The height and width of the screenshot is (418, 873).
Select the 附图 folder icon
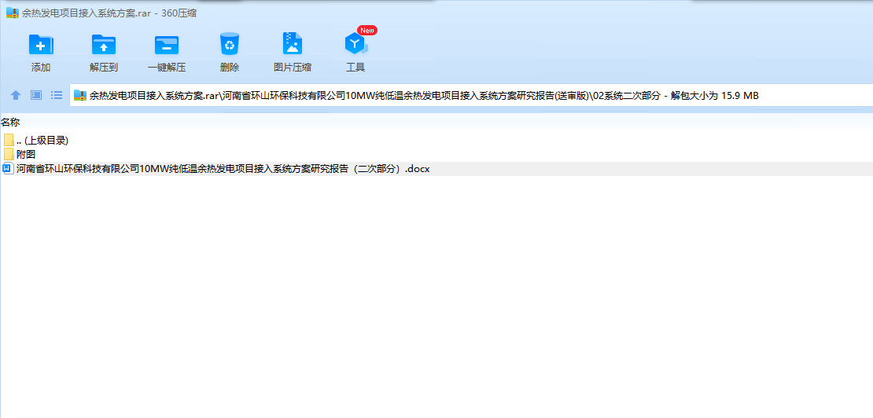coord(9,155)
